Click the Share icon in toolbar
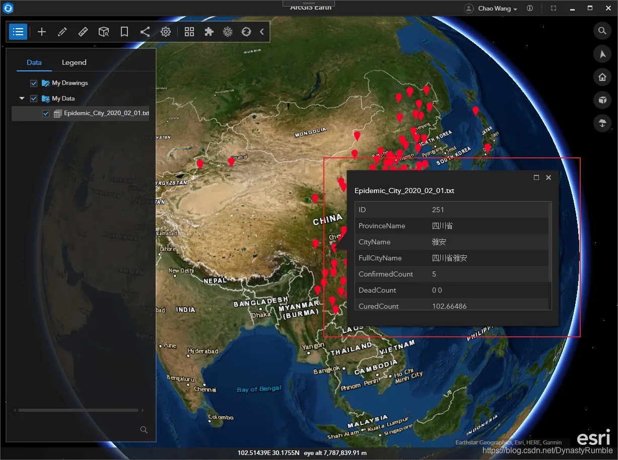 click(x=145, y=32)
